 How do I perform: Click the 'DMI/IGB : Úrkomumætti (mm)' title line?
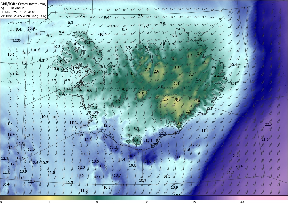(x=23, y=4)
